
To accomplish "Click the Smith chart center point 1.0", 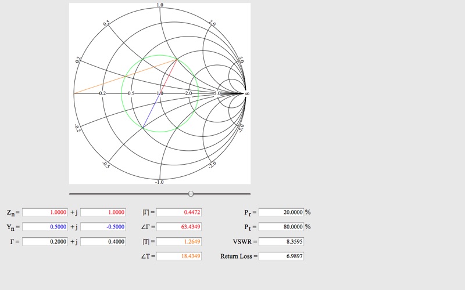I will point(160,93).
